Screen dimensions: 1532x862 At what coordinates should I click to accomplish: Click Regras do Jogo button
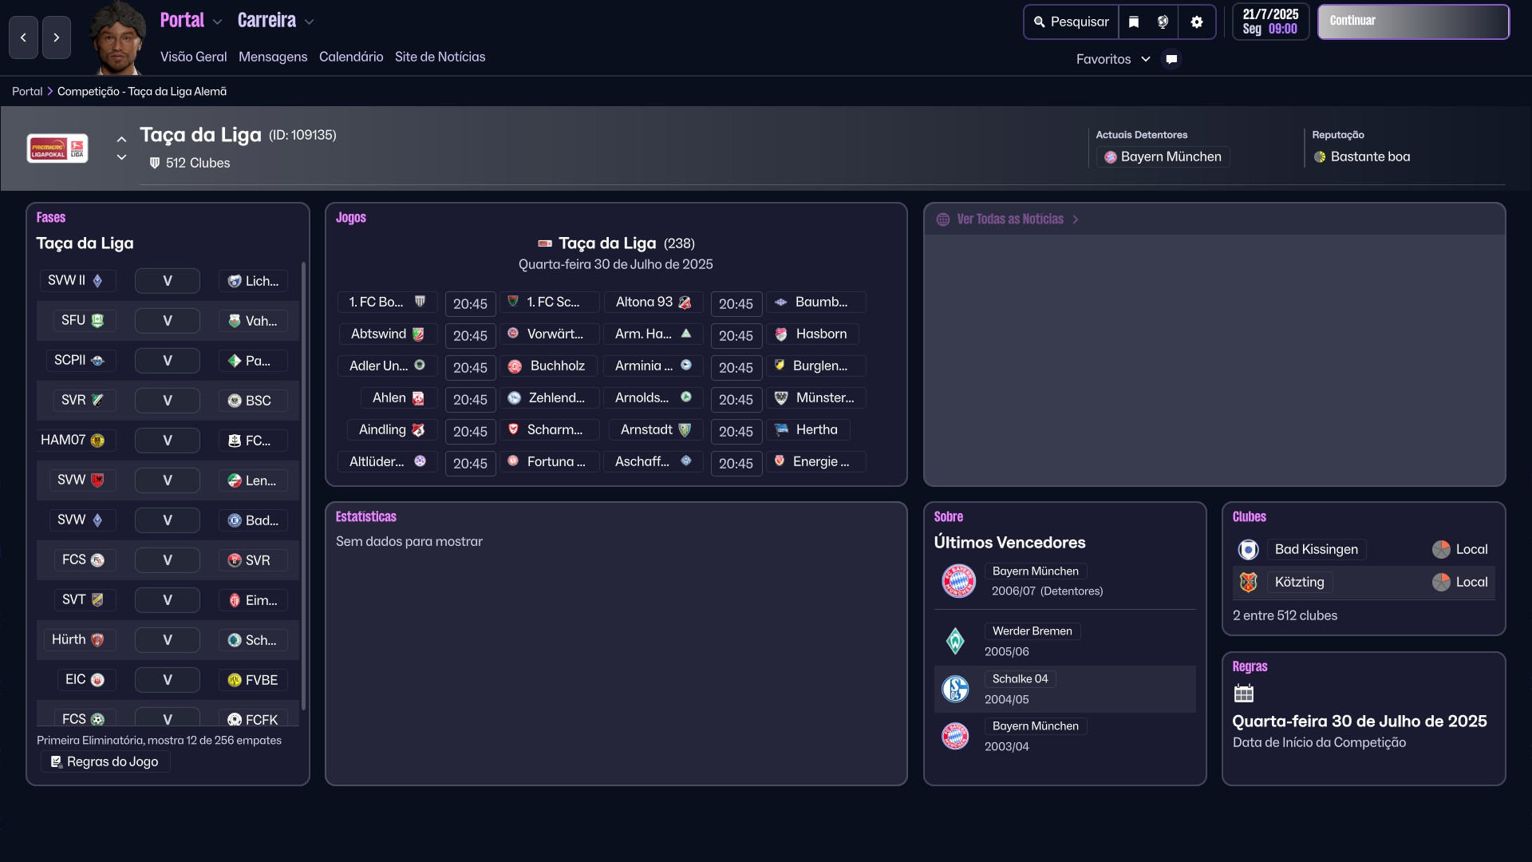pyautogui.click(x=105, y=762)
